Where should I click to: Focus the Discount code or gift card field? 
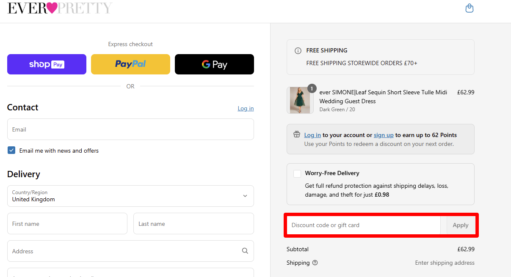click(364, 225)
